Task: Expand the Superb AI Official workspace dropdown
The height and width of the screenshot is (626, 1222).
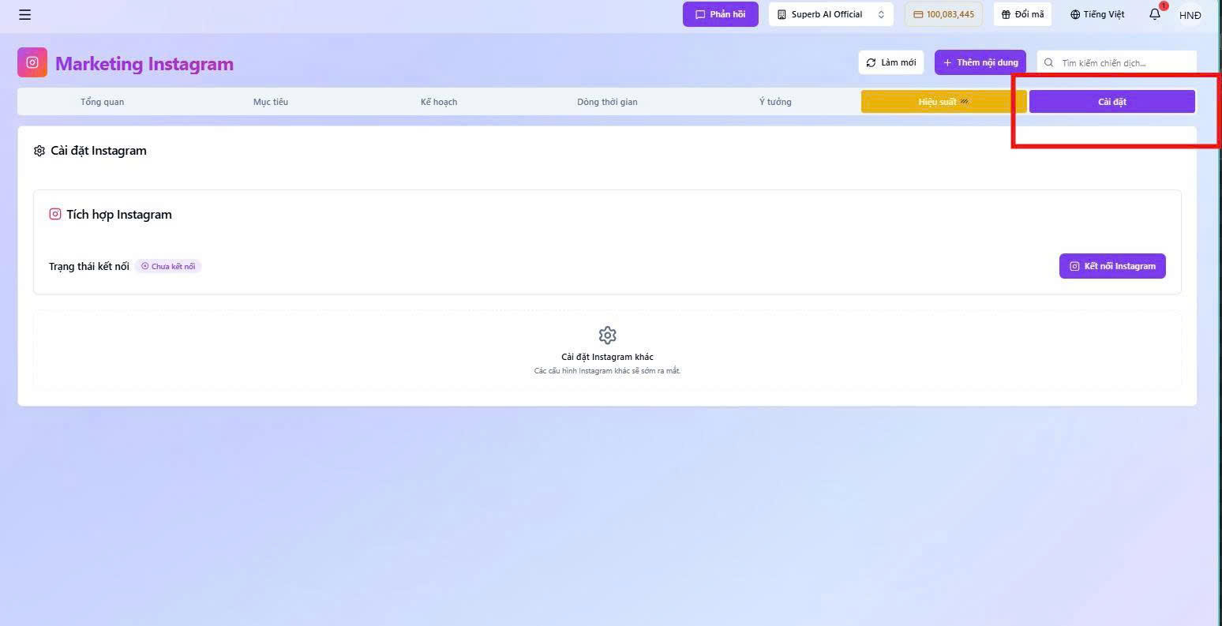Action: (x=831, y=14)
